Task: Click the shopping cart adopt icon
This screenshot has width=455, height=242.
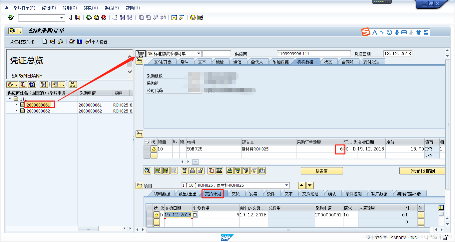Action: tap(141, 54)
